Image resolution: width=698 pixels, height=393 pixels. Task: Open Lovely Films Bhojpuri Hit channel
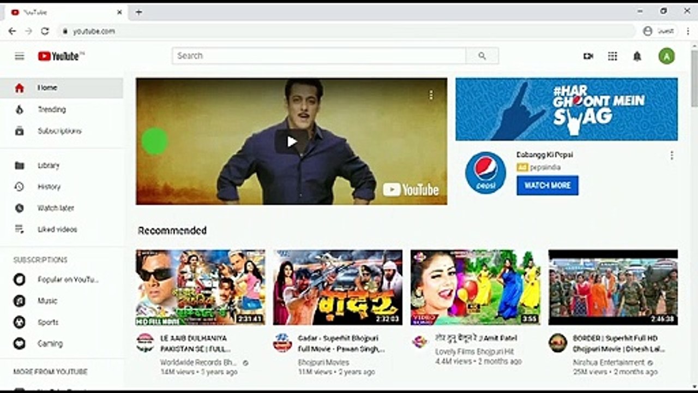click(474, 352)
